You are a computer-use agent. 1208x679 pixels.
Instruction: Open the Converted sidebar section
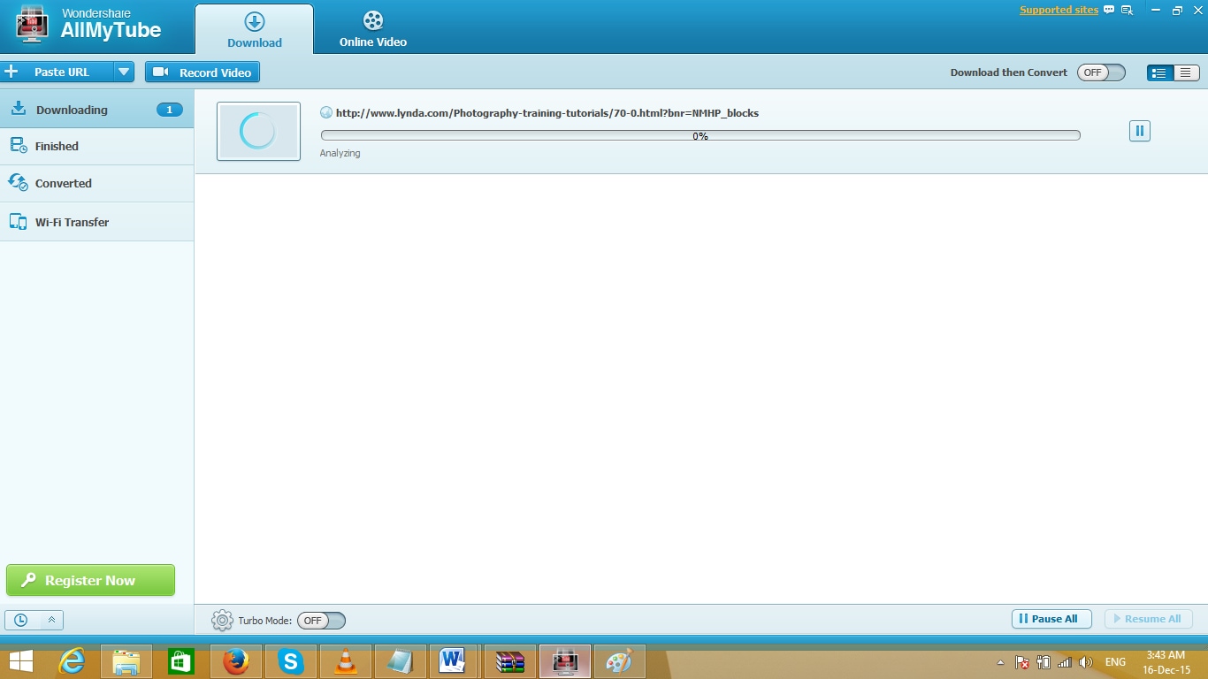[97, 184]
